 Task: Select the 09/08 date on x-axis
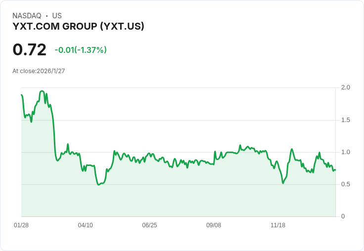click(x=214, y=225)
